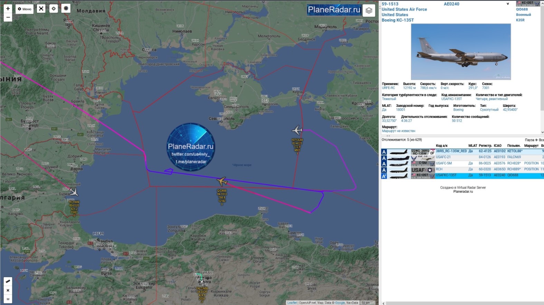This screenshot has height=305, width=544.
Task: Open the 38RS_RC-135W_RED operator link
Action: (451, 151)
